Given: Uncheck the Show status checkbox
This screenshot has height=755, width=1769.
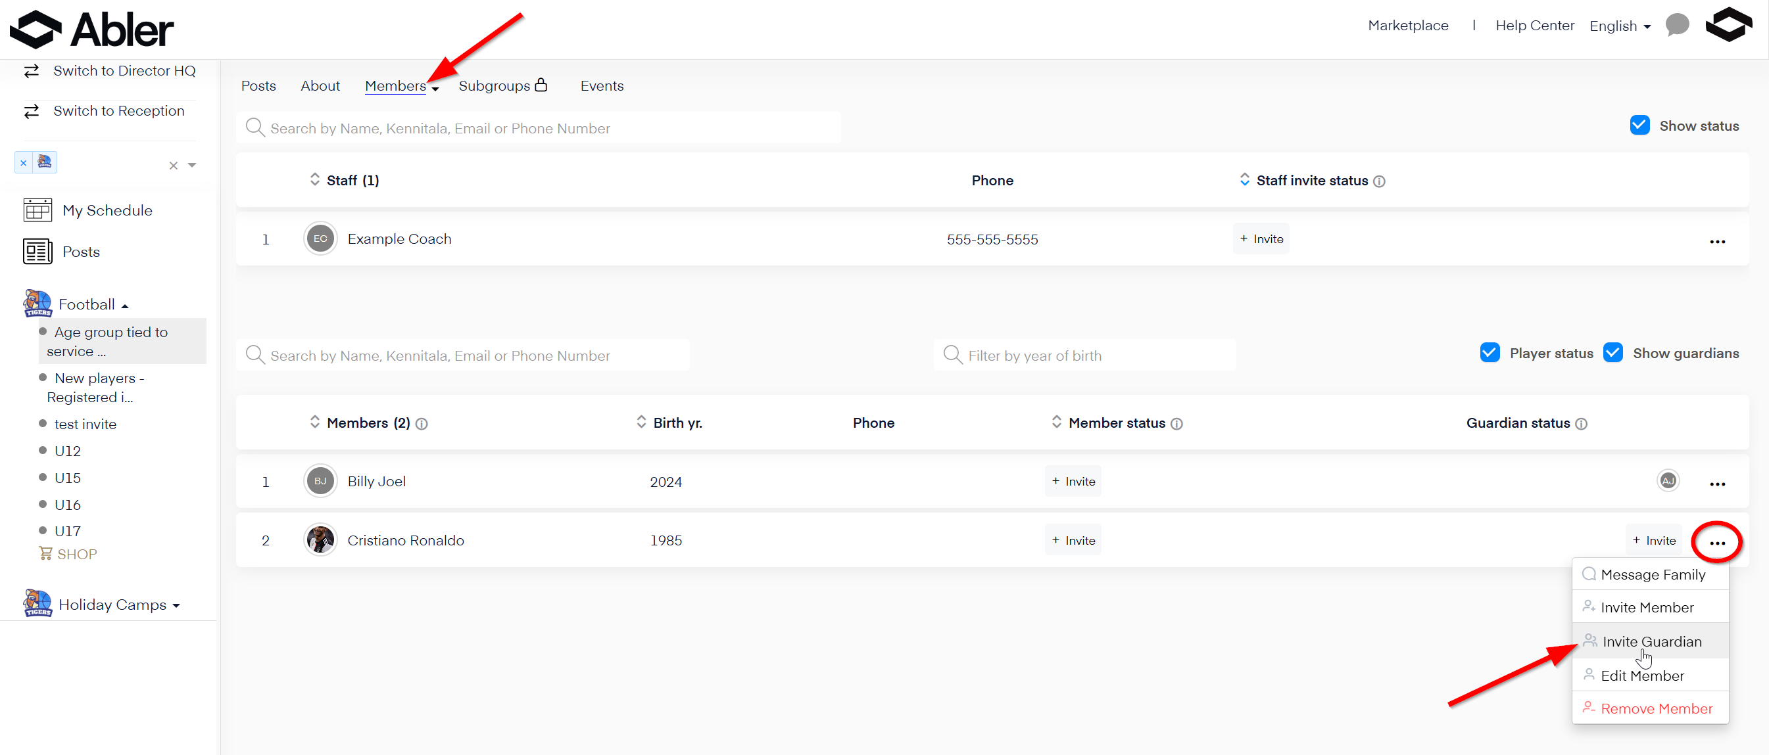Looking at the screenshot, I should click(1639, 126).
